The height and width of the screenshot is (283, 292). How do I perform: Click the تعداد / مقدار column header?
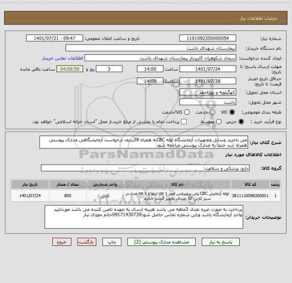point(68,184)
